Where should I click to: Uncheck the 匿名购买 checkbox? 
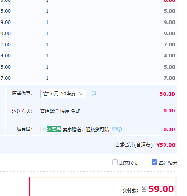point(154,162)
